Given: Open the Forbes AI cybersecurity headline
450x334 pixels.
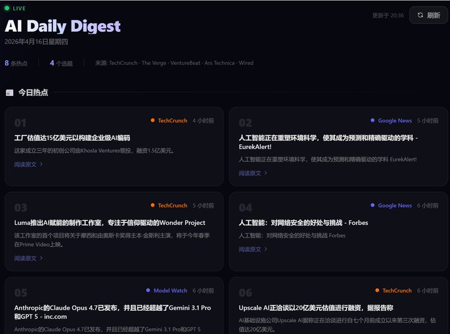Looking at the screenshot, I should coord(303,223).
